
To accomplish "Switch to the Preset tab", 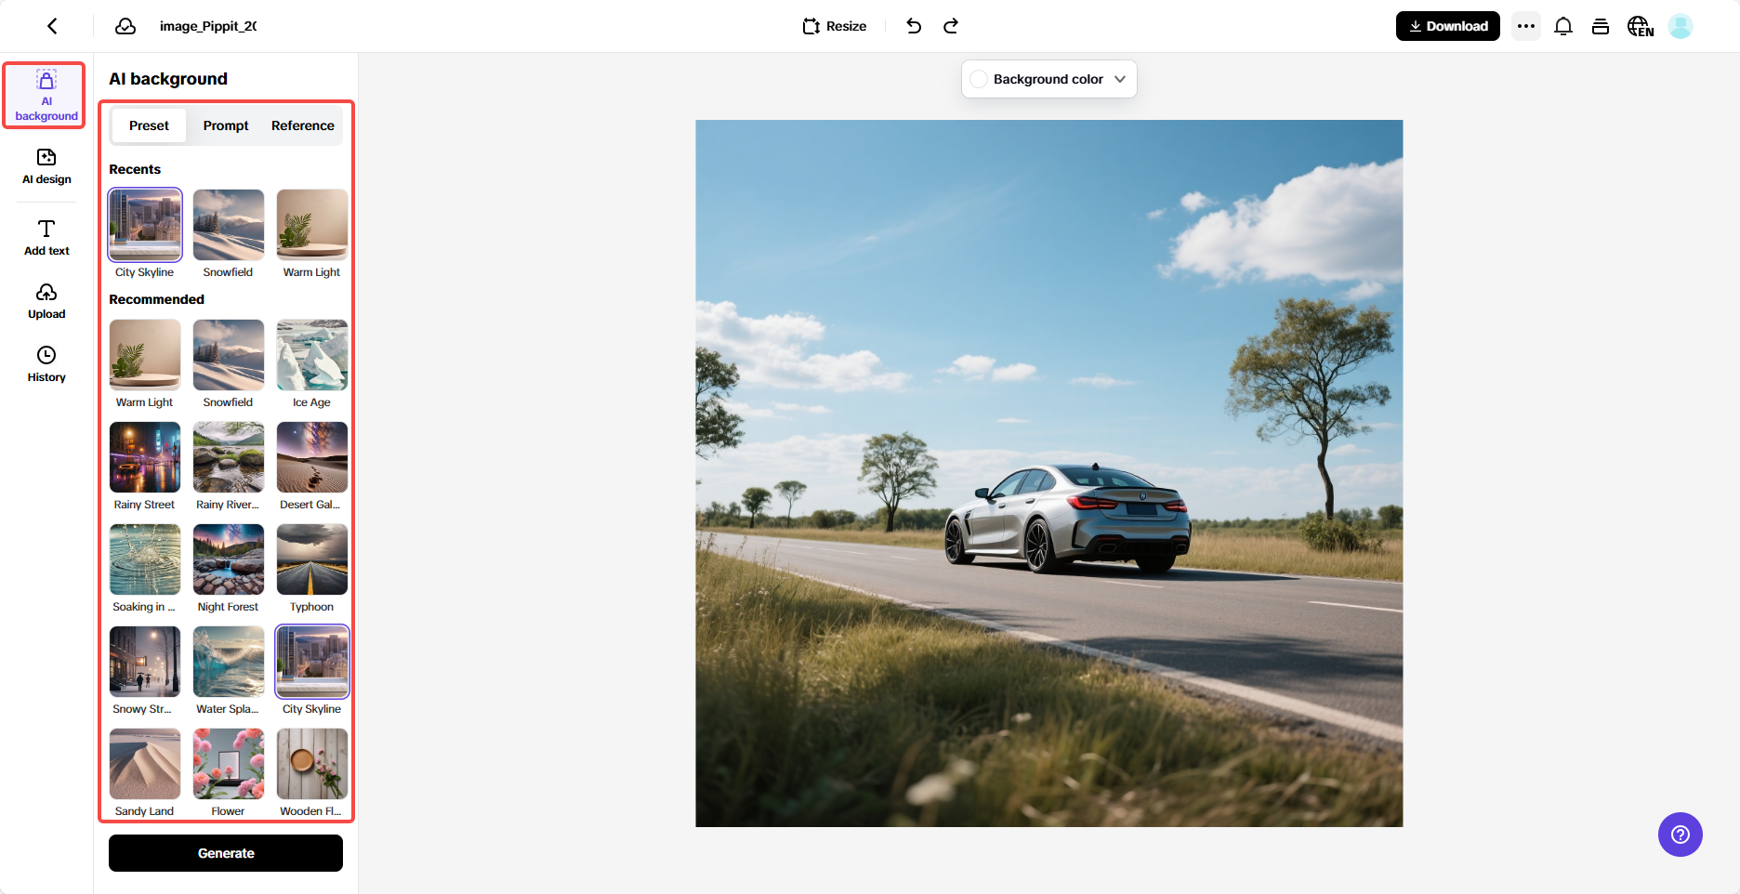I will pyautogui.click(x=149, y=125).
